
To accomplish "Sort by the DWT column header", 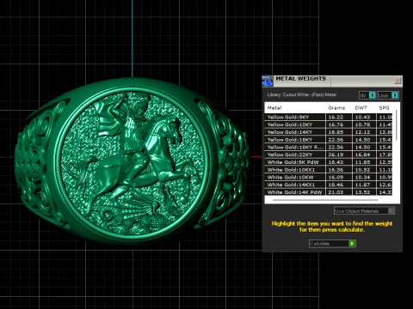I will [361, 108].
